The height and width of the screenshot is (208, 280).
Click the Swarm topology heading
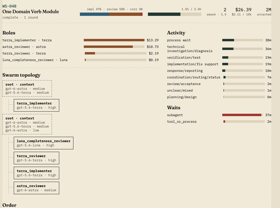click(21, 75)
